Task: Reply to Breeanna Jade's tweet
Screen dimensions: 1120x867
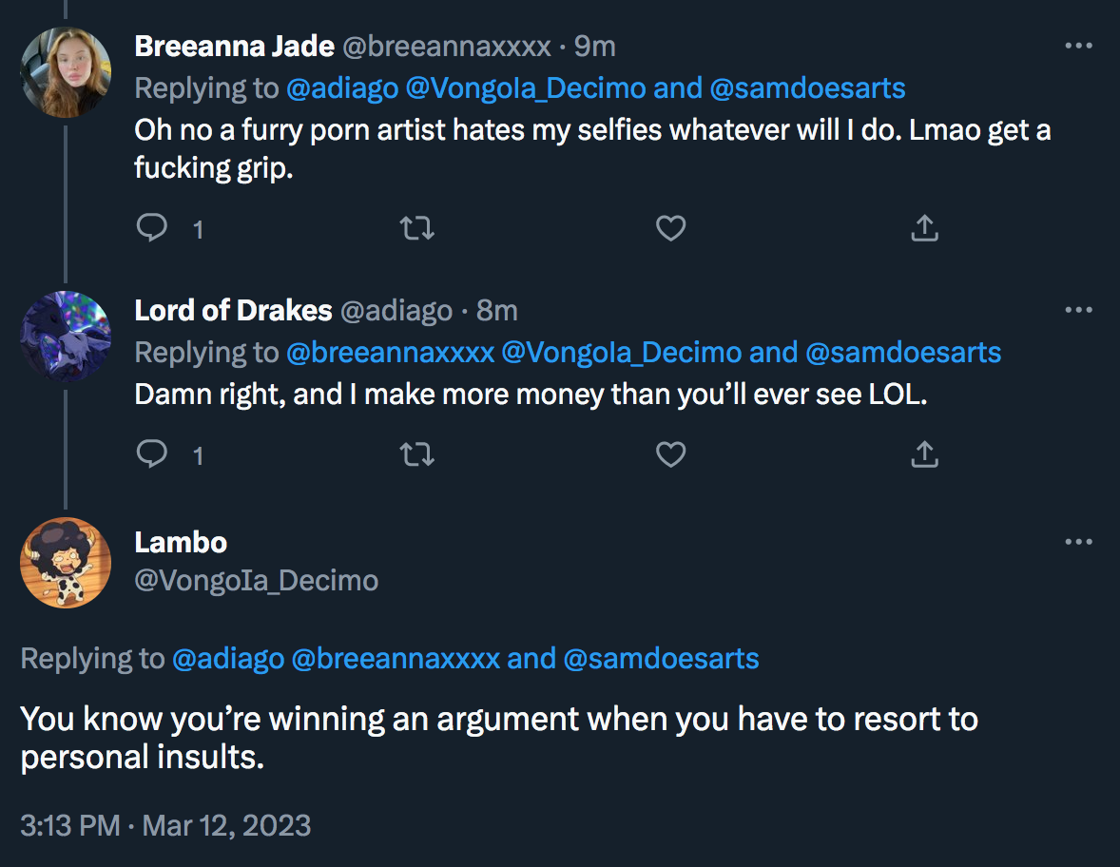Action: (151, 228)
